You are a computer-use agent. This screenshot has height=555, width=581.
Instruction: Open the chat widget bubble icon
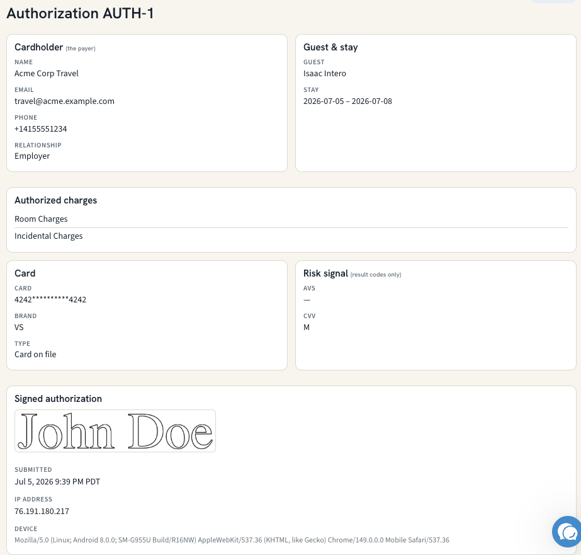(x=567, y=532)
